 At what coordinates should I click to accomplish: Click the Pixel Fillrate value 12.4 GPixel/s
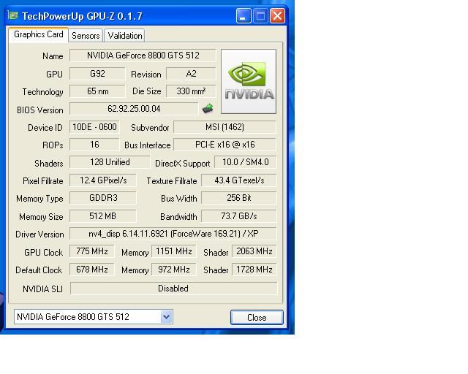tap(103, 180)
